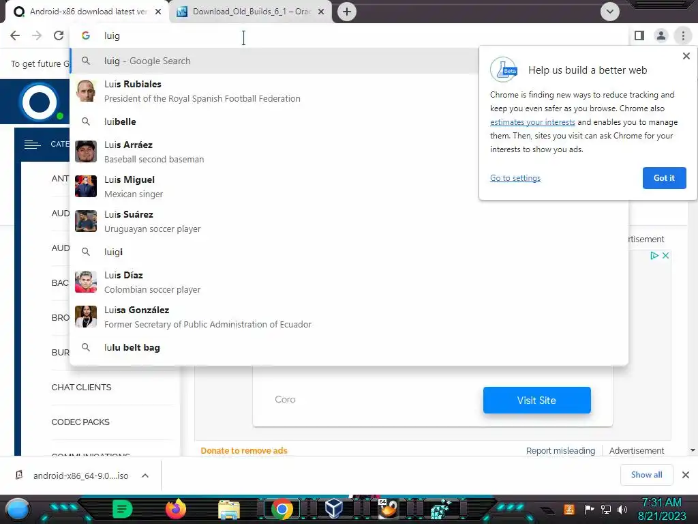Click the browser forward arrow
Screen dimensions: 698x524
pos(37,35)
